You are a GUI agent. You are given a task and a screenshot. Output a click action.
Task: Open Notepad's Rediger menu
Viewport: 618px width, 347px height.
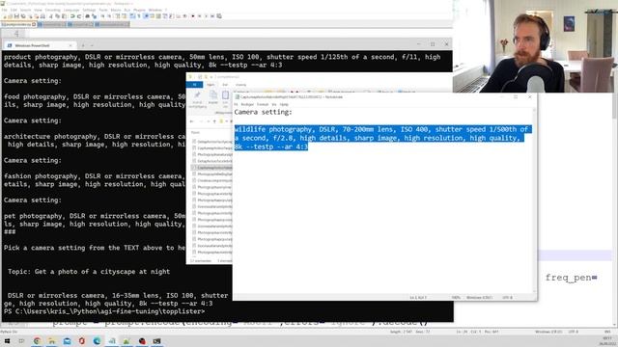point(247,104)
